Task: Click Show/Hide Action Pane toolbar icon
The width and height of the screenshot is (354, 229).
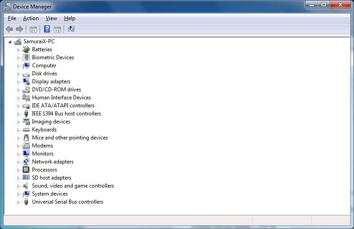Action: click(57, 29)
